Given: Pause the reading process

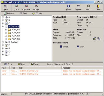Looking at the screenshot, I should (x=64, y=47).
